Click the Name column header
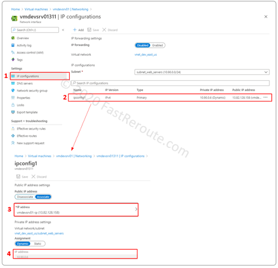This screenshot has height=268, width=278. [77, 90]
